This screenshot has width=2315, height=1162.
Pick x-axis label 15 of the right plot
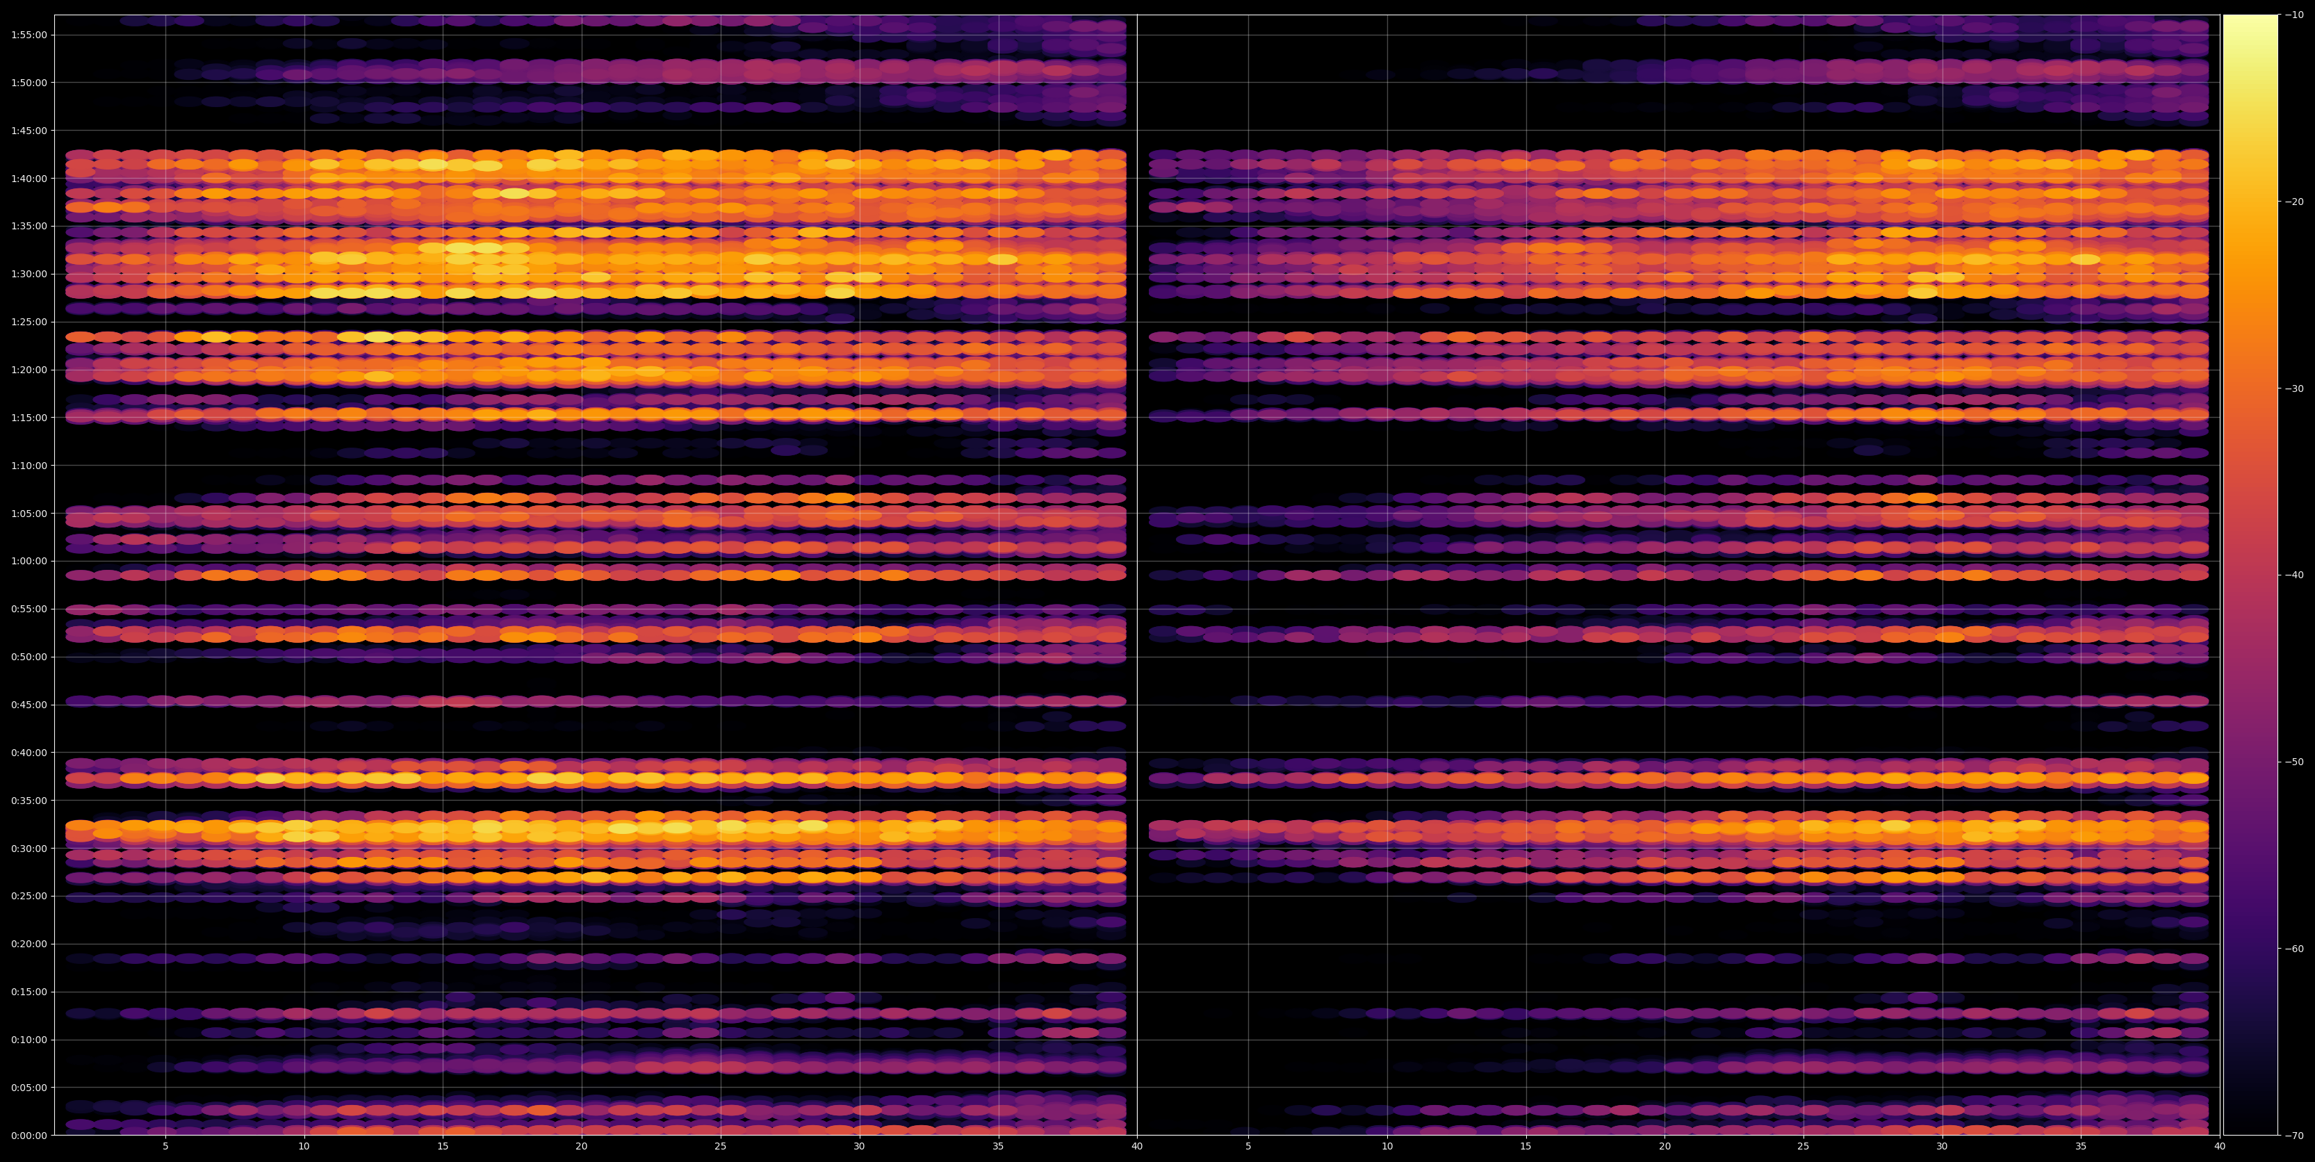1526,1146
